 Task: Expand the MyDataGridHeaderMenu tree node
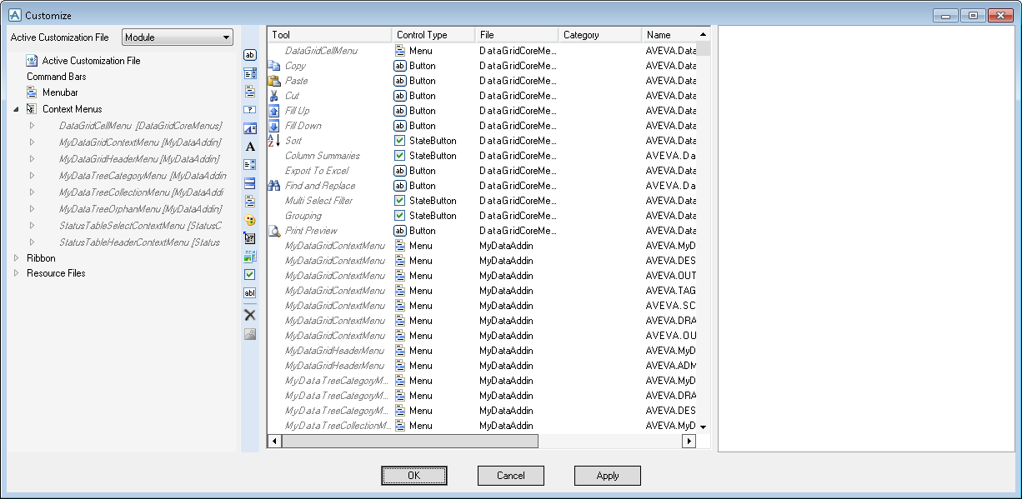pyautogui.click(x=32, y=158)
